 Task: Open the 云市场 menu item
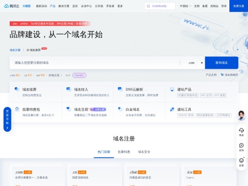pos(99,6)
